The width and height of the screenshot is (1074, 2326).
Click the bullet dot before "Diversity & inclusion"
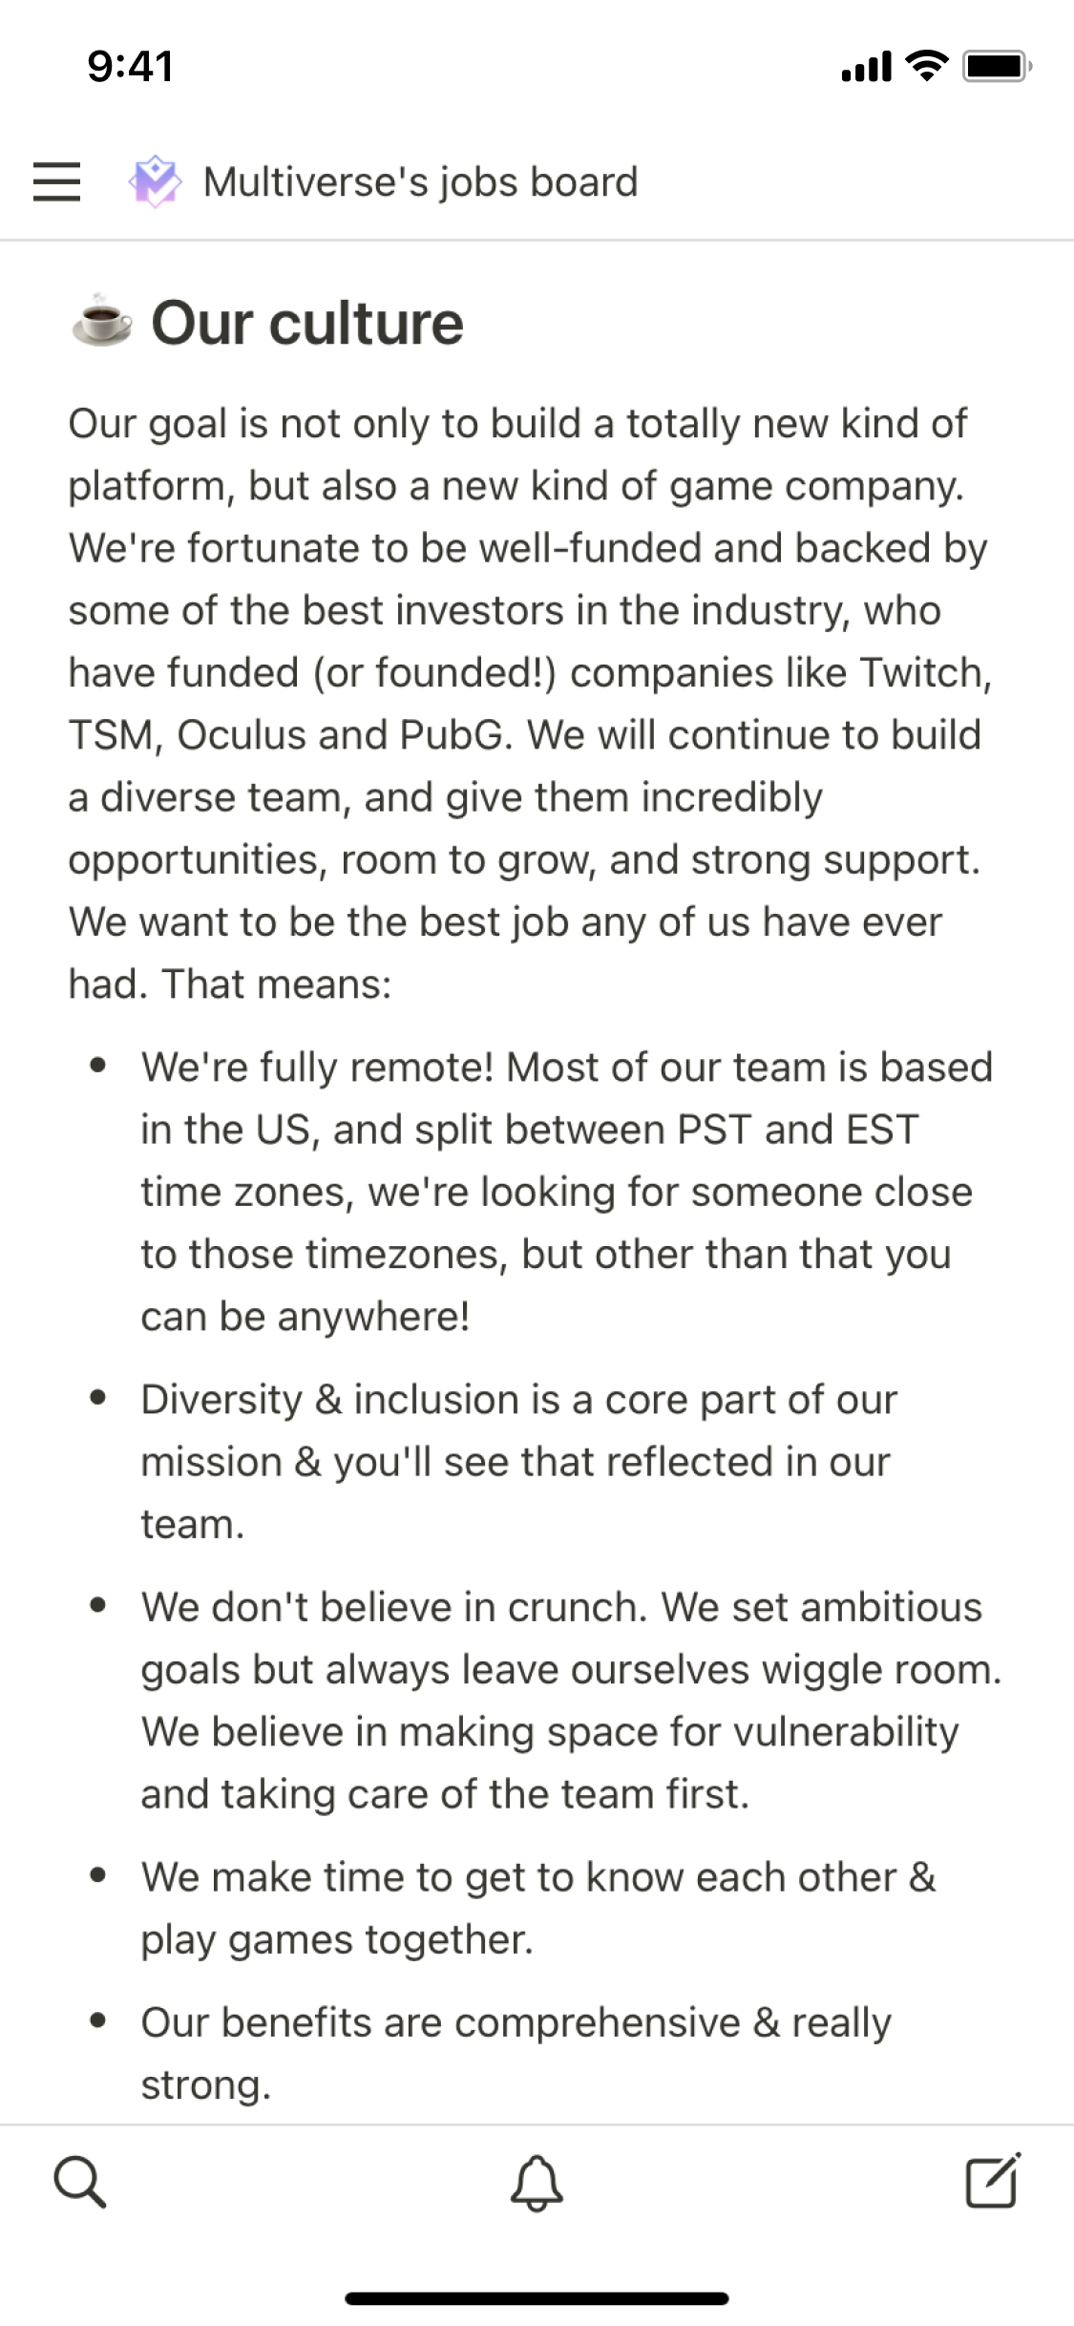click(x=97, y=1398)
